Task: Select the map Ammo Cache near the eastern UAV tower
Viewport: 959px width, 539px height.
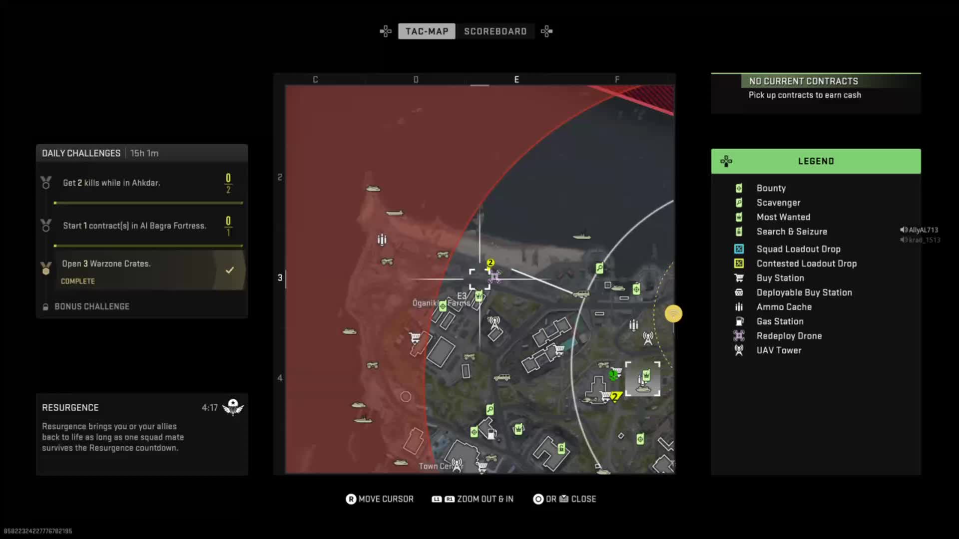Action: (633, 325)
